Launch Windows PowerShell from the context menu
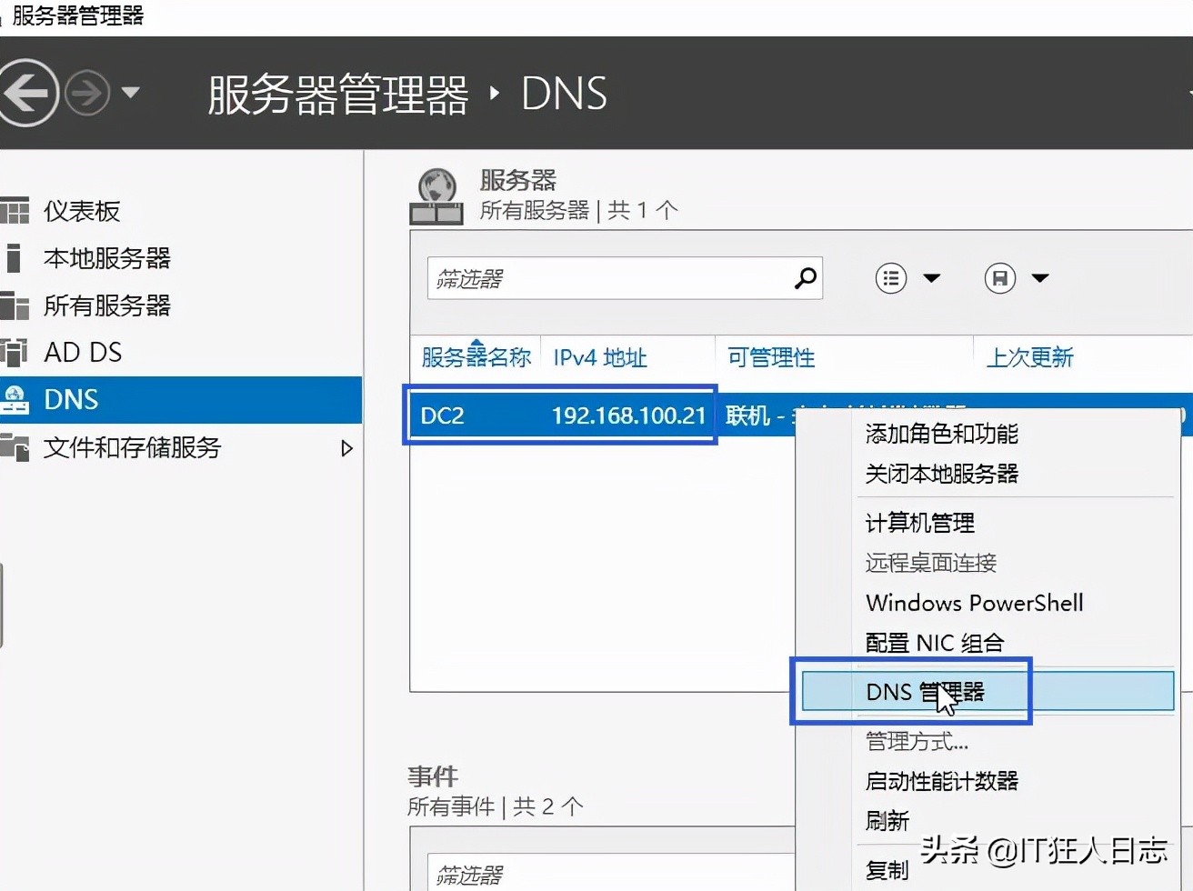 pos(974,603)
